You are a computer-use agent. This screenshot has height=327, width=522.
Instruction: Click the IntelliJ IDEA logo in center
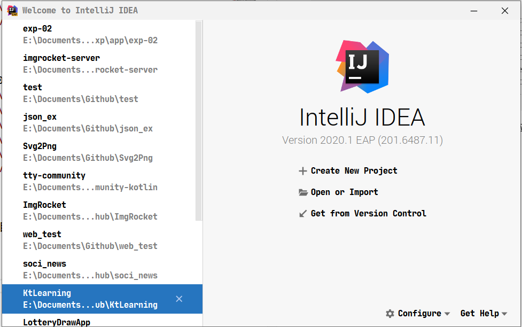[362, 66]
